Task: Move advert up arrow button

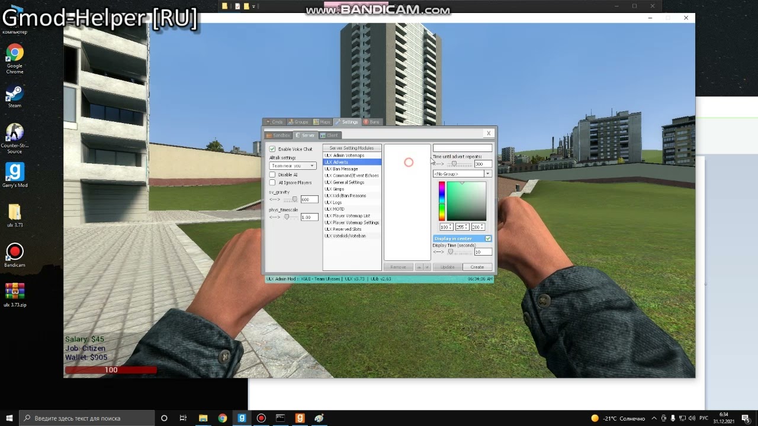Action: click(419, 267)
